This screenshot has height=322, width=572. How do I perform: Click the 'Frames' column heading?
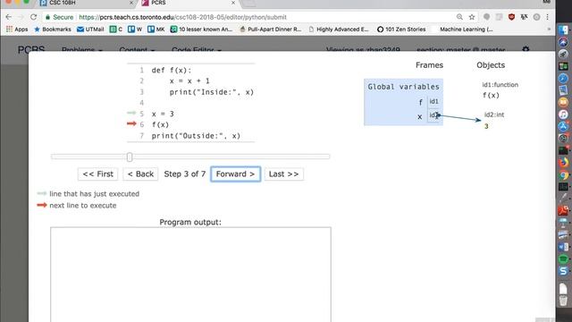point(429,65)
